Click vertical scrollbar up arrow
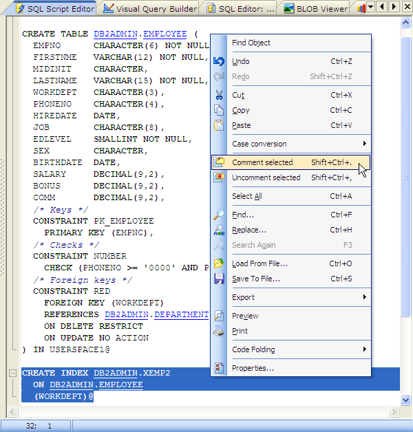The height and width of the screenshot is (432, 413). (x=406, y=23)
